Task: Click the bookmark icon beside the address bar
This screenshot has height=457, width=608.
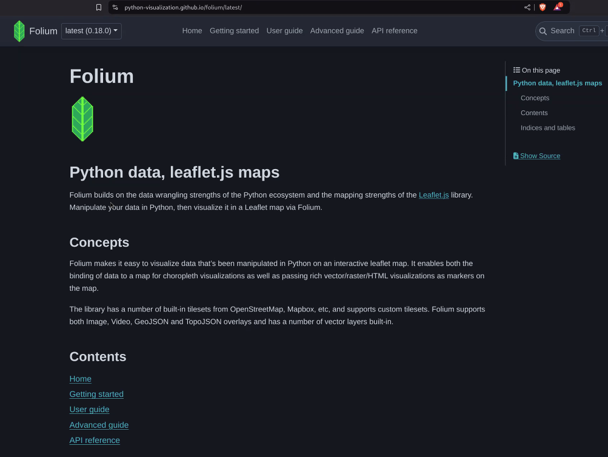Action: pyautogui.click(x=99, y=7)
